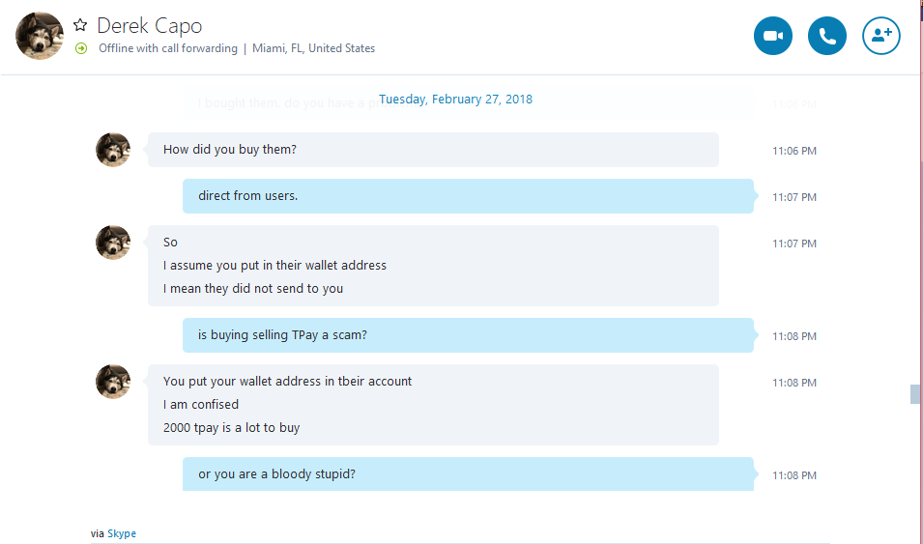Select the "direct from users." message bubble

click(x=468, y=196)
